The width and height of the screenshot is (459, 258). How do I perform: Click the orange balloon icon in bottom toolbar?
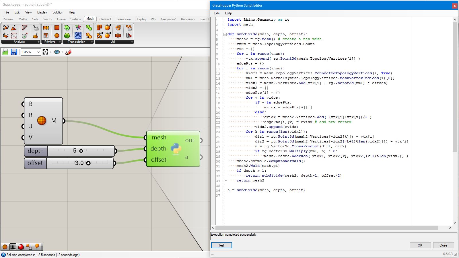click(x=37, y=247)
